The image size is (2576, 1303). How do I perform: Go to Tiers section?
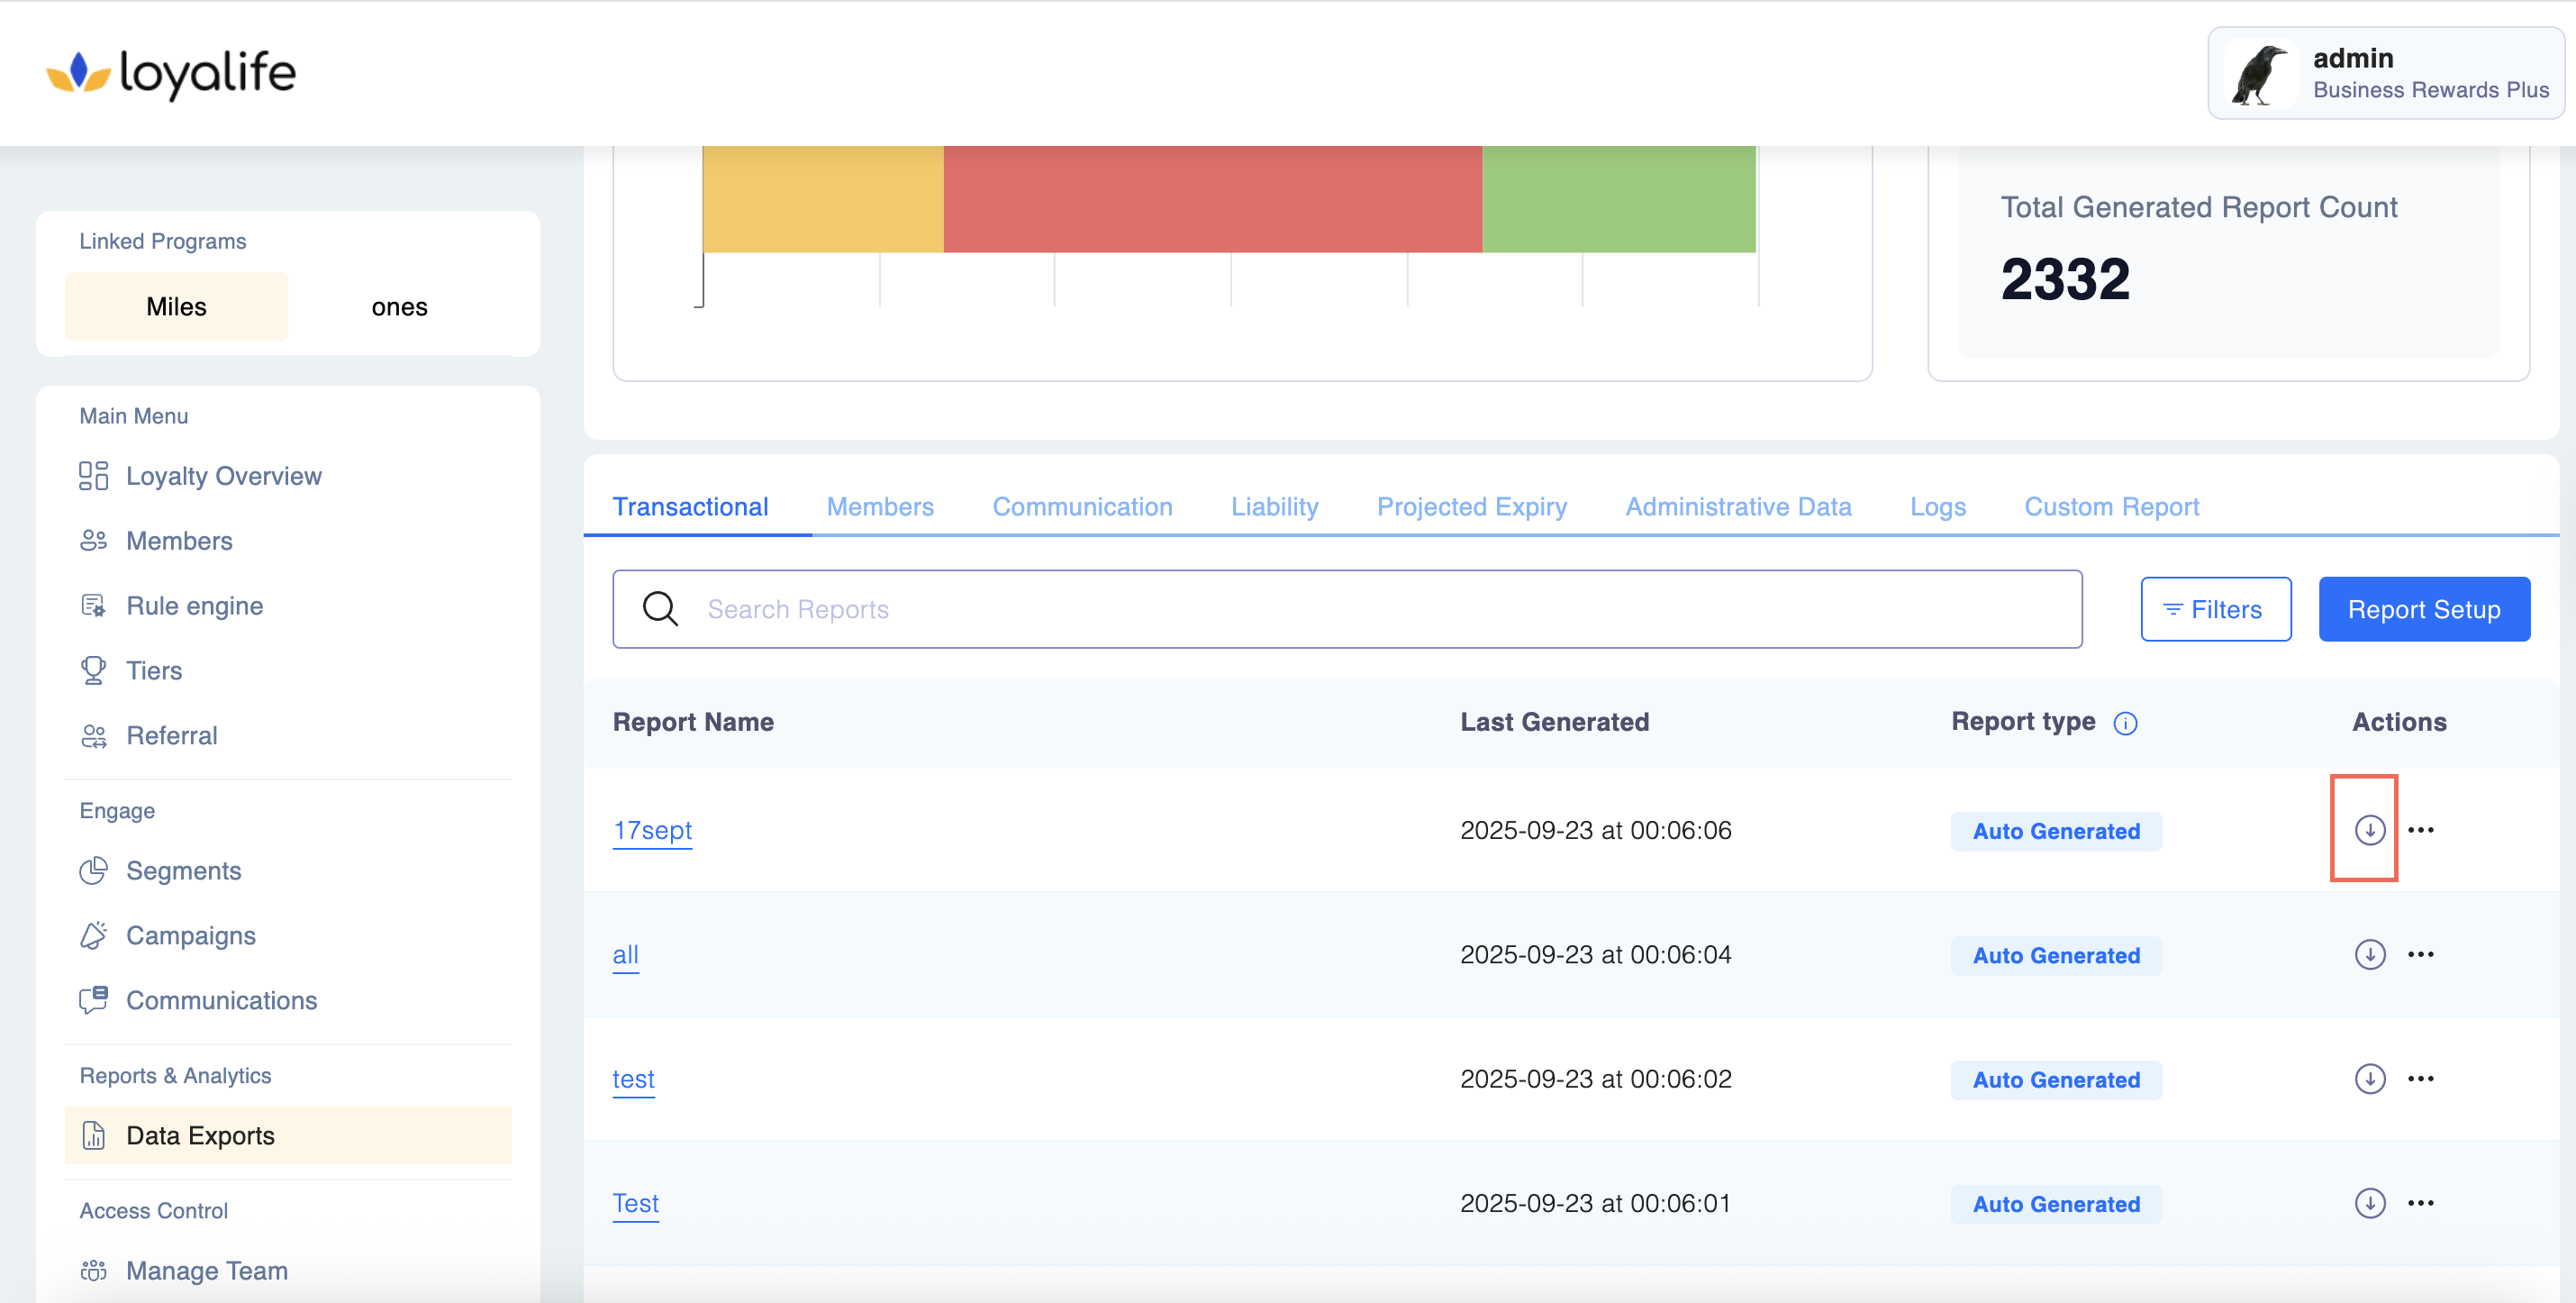[x=154, y=670]
